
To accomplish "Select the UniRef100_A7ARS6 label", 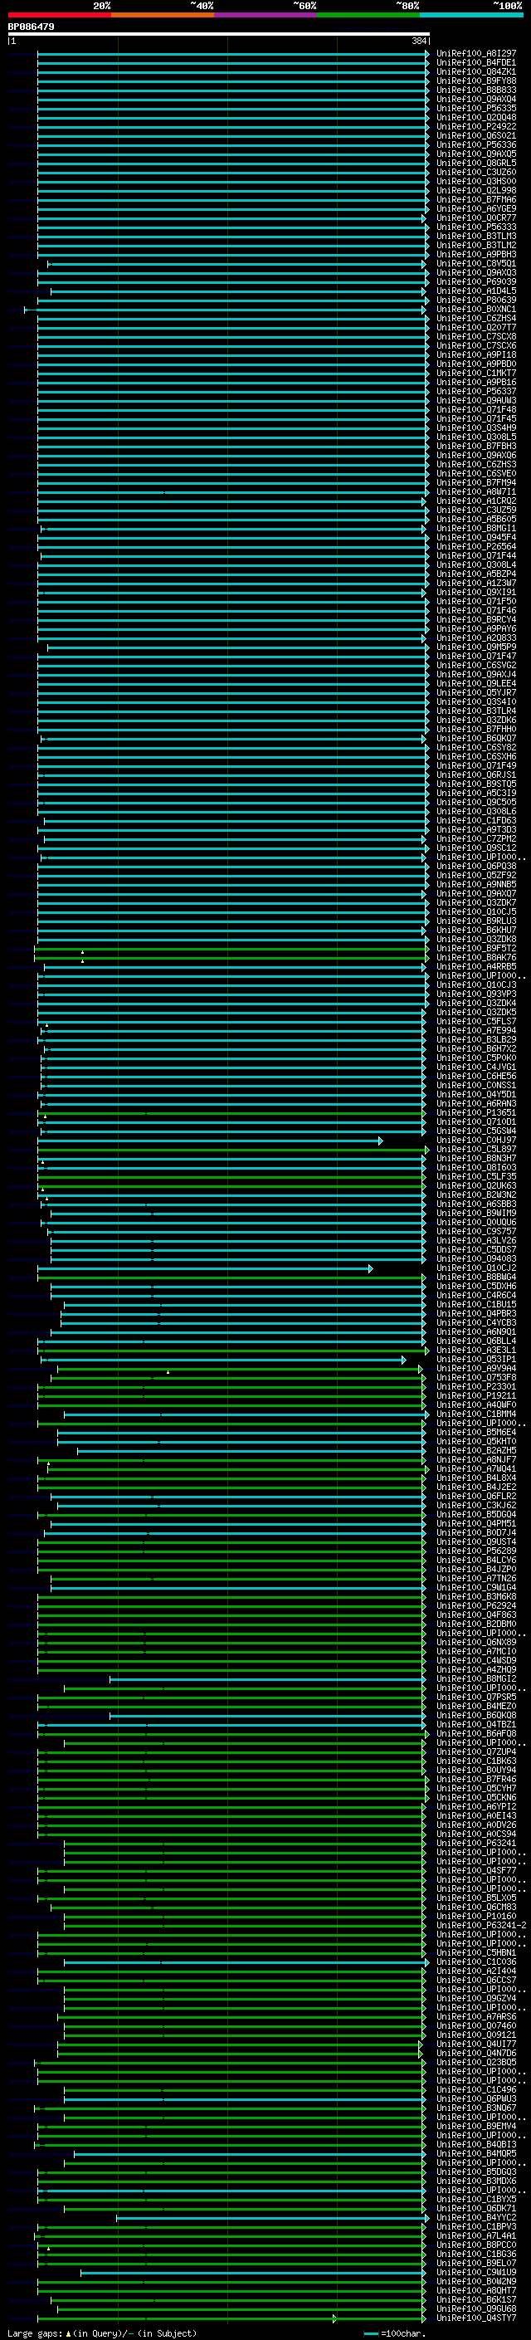I will click(475, 2016).
